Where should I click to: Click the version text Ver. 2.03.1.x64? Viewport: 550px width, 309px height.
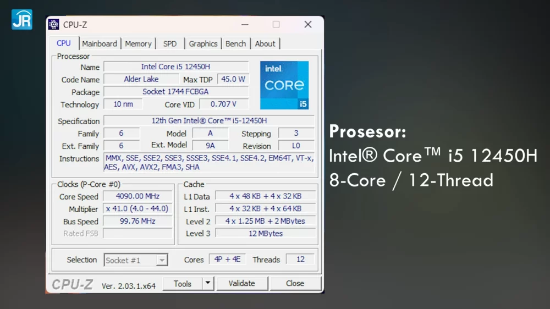pyautogui.click(x=129, y=286)
